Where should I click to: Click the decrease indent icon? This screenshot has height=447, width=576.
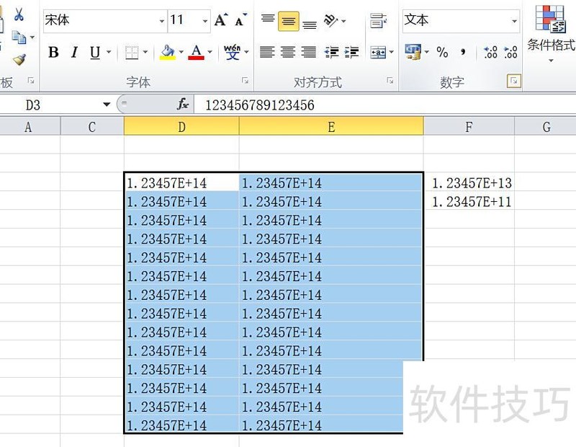pyautogui.click(x=331, y=52)
